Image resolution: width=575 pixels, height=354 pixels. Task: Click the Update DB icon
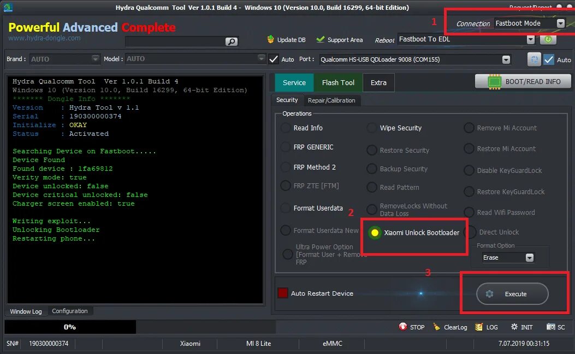point(271,39)
